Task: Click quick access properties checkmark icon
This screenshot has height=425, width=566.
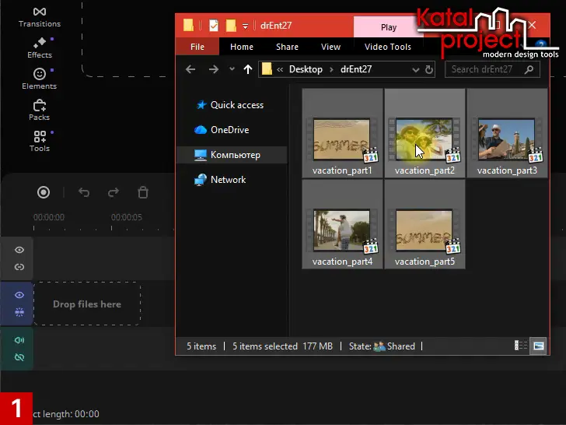Action: pyautogui.click(x=214, y=26)
